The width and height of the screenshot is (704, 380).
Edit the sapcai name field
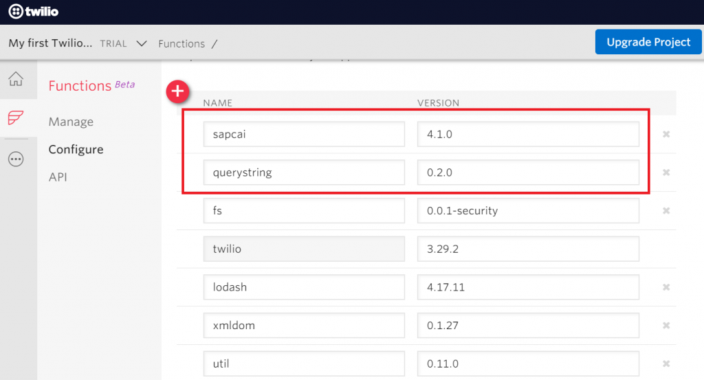(304, 134)
